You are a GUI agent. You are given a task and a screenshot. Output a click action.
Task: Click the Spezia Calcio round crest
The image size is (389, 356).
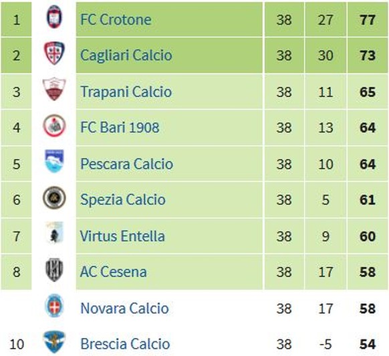coord(54,197)
